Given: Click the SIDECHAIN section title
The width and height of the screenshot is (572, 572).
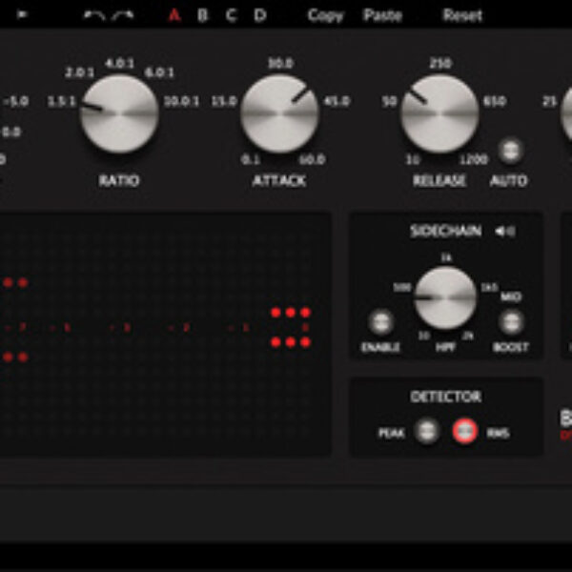Looking at the screenshot, I should click(x=445, y=232).
